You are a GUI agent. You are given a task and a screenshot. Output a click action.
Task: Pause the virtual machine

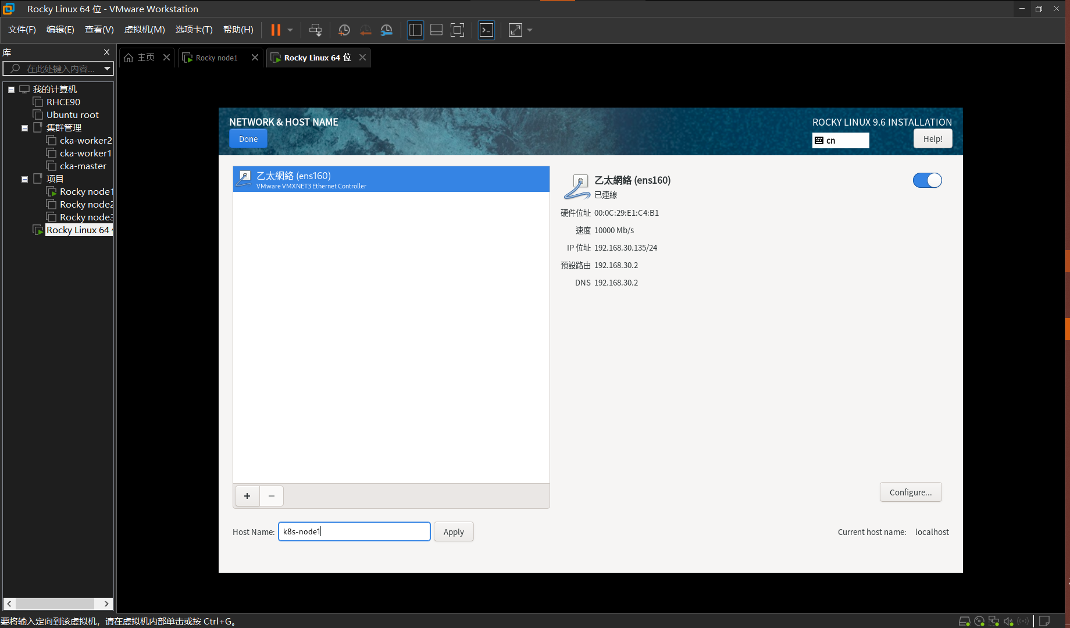click(x=276, y=30)
